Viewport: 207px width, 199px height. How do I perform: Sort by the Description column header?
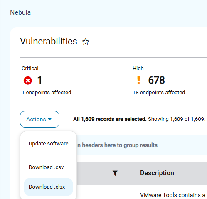[x=157, y=173]
